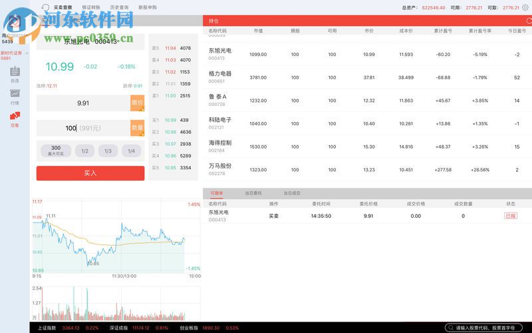Click the 今日盈亏 column header

[517, 31]
